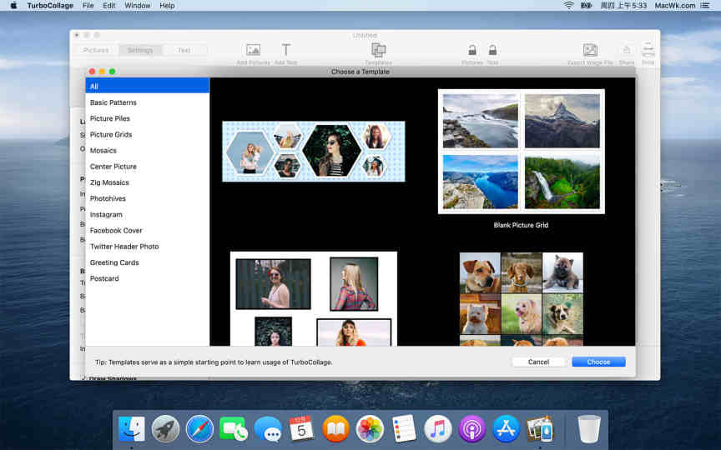Click the Print toolbar icon
Image resolution: width=721 pixels, height=450 pixels.
coord(648,50)
